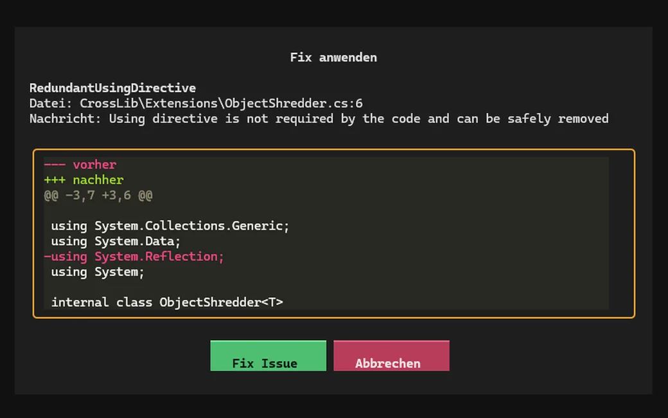Select the removed 'using System.Reflection;' line
This screenshot has width=668, height=418.
134,257
